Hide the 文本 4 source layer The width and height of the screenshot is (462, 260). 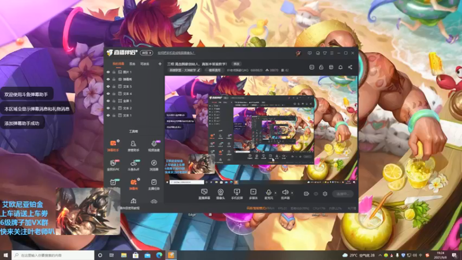pyautogui.click(x=108, y=94)
